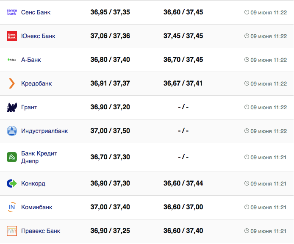The height and width of the screenshot is (244, 294).
Task: Open the Сенс Банк link
Action: click(36, 12)
